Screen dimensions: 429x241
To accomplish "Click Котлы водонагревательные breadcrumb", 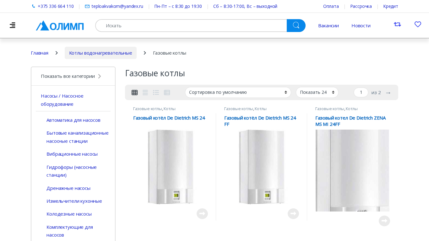I will tap(101, 53).
